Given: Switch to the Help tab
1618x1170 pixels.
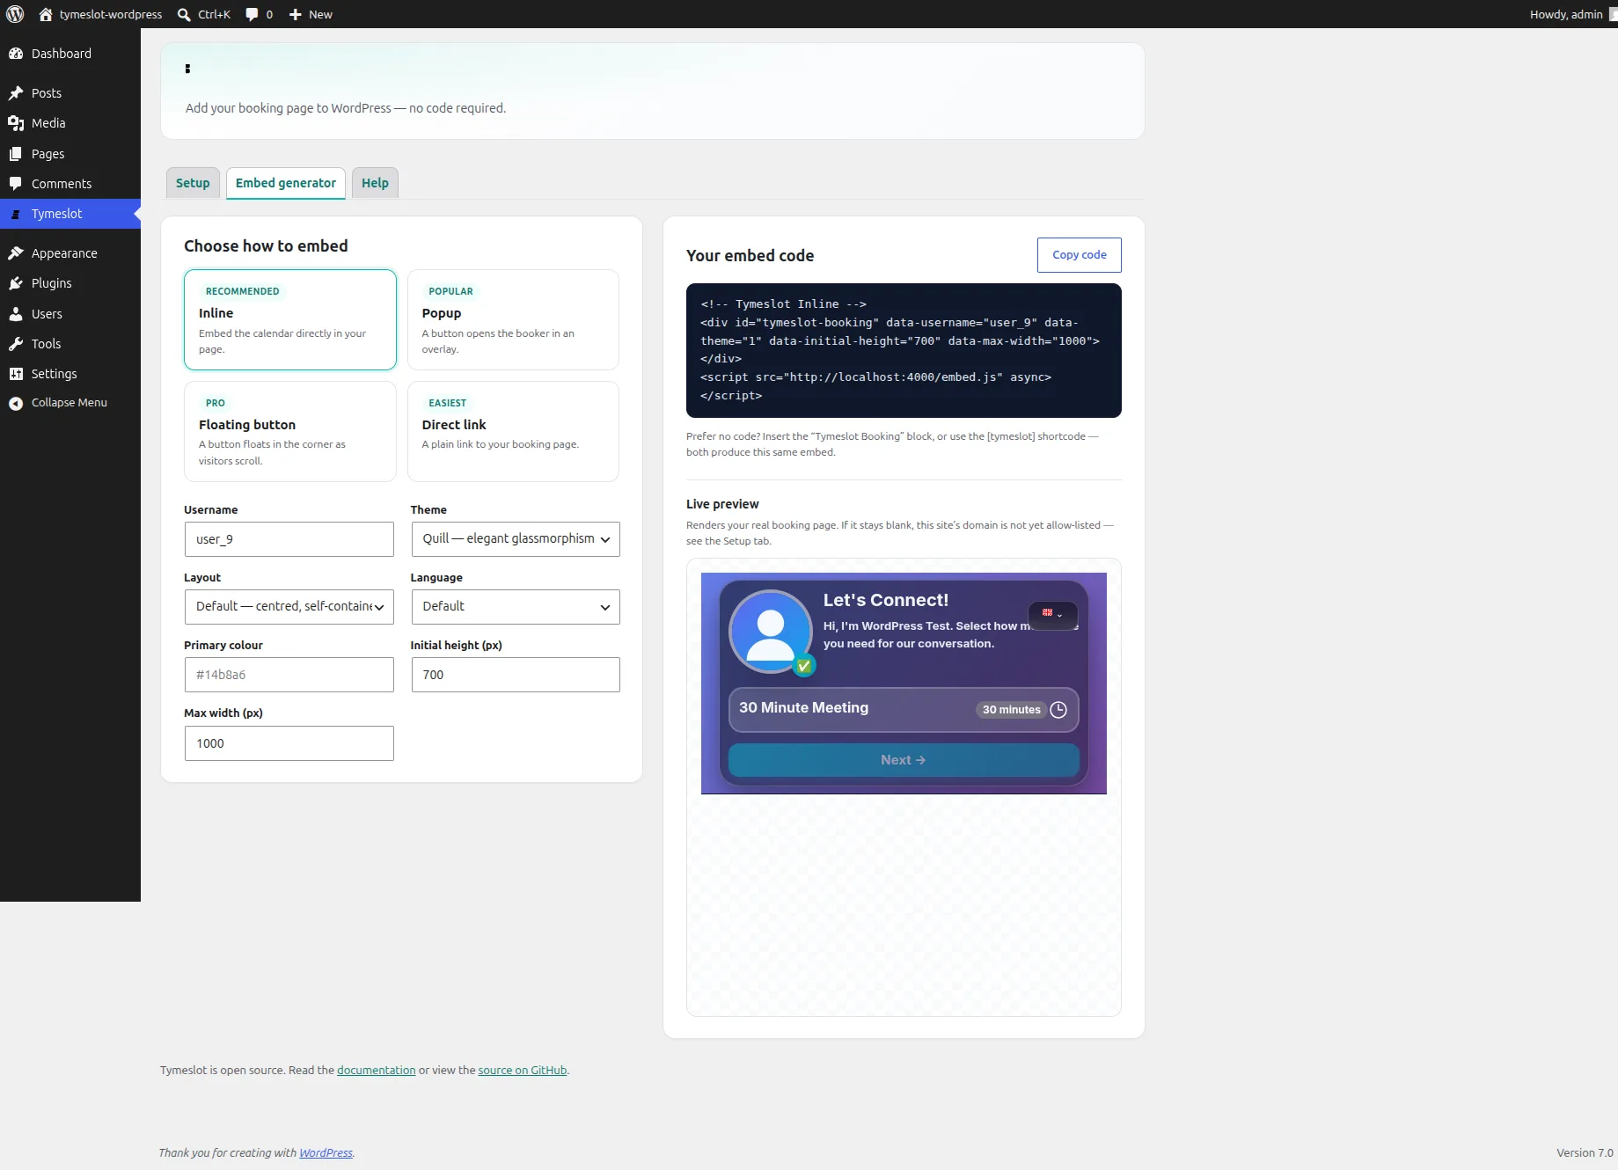Looking at the screenshot, I should pos(375,183).
